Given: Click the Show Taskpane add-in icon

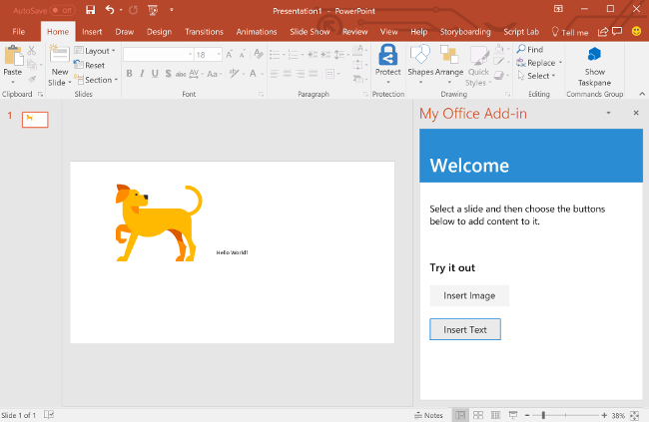Looking at the screenshot, I should point(594,54).
